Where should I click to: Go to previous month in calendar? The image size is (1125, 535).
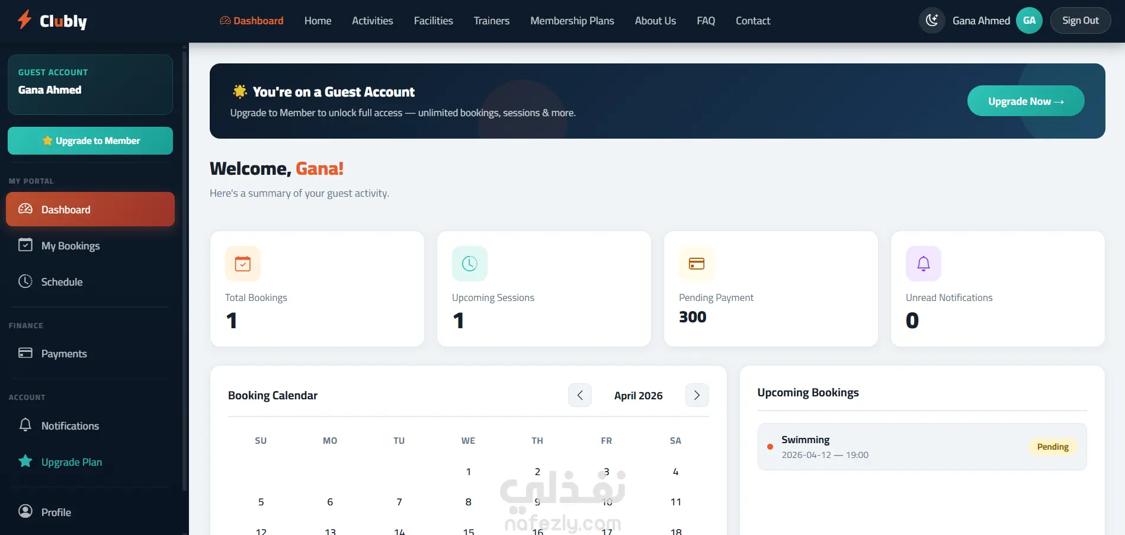click(x=580, y=395)
